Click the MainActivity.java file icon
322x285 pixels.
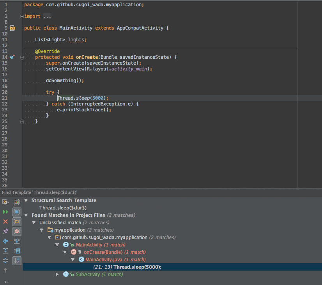pos(81,259)
